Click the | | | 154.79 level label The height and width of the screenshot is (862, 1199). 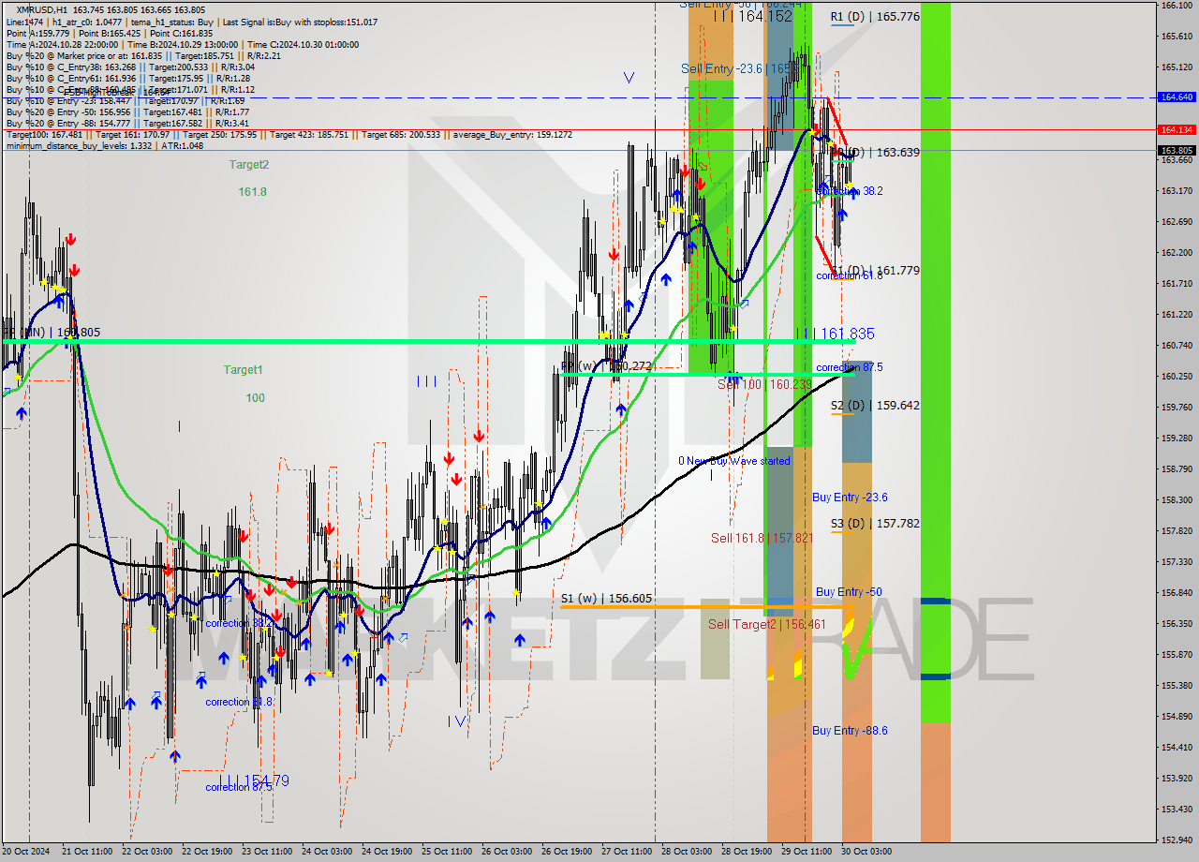(x=254, y=780)
